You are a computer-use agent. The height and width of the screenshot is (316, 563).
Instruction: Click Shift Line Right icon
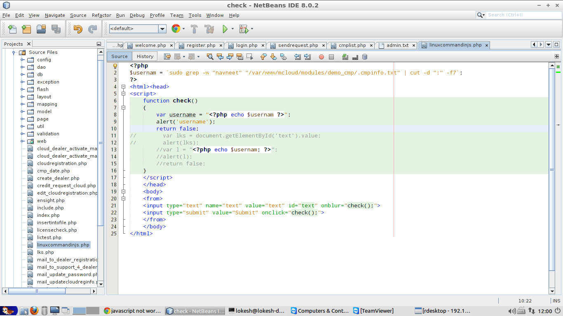click(x=307, y=57)
